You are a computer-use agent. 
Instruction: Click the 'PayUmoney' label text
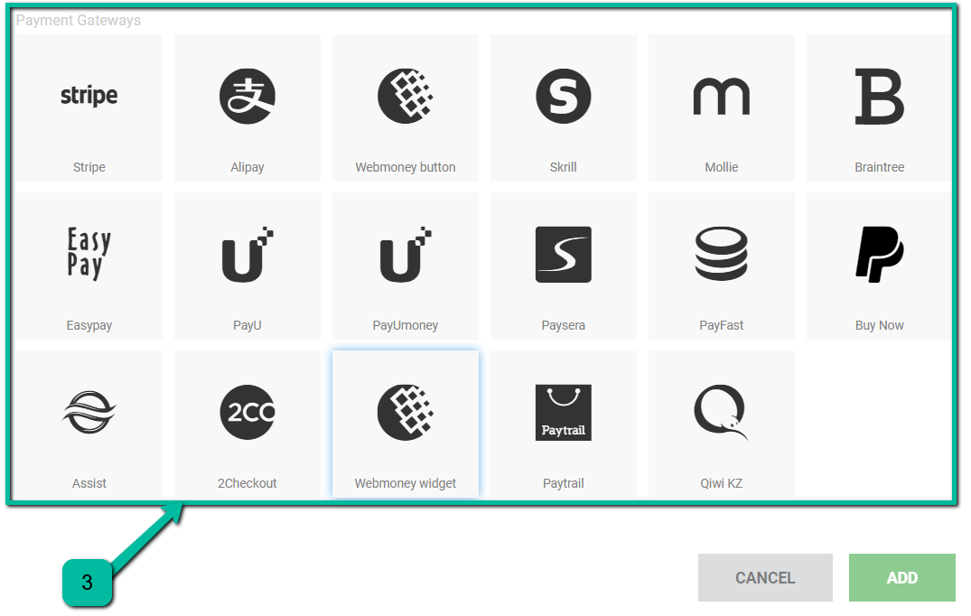[406, 326]
